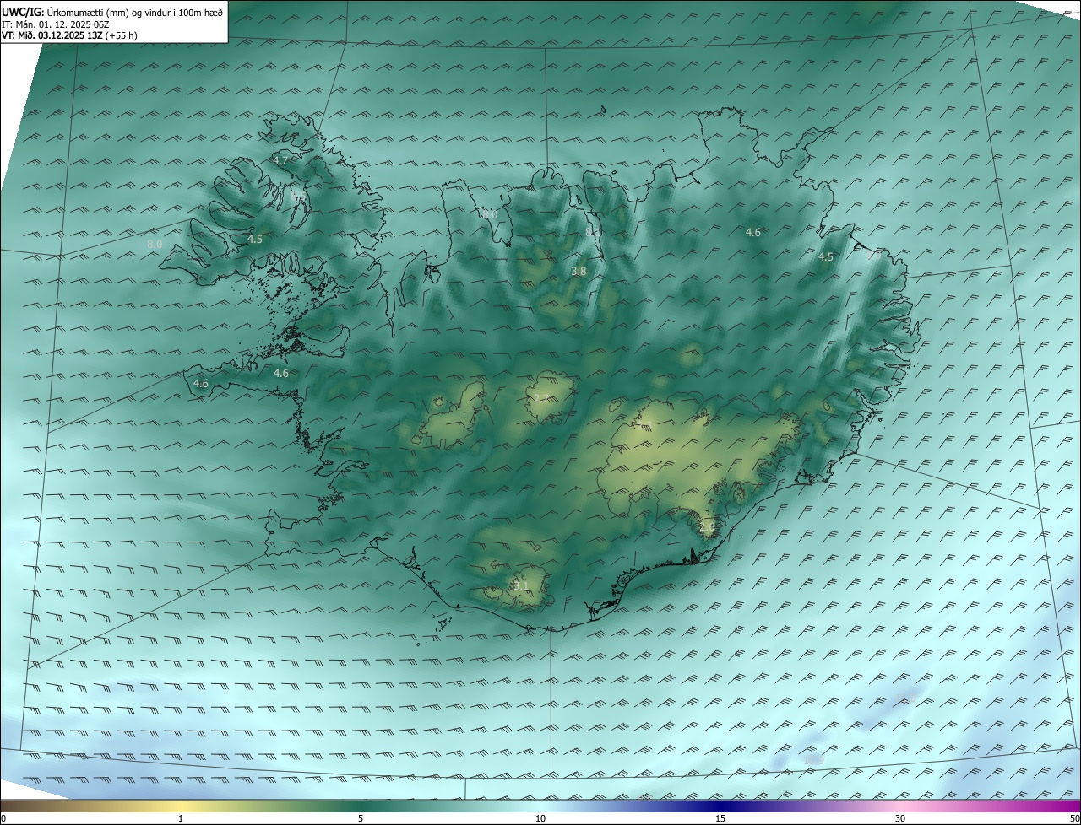Click the 3.1 precipitation value label
Viewport: 1081px width, 825px height.
pyautogui.click(x=519, y=585)
